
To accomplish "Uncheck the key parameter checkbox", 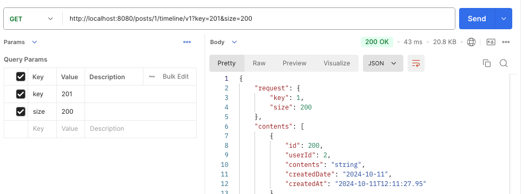I will [21, 94].
